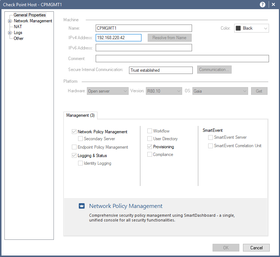Toggle the Network Policy Management checkbox
Screen dimensions: 280x257
tap(74, 132)
